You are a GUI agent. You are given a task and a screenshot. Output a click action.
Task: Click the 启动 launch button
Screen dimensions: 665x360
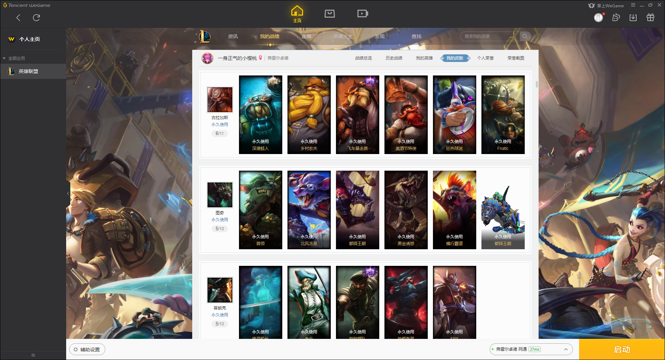tap(622, 349)
